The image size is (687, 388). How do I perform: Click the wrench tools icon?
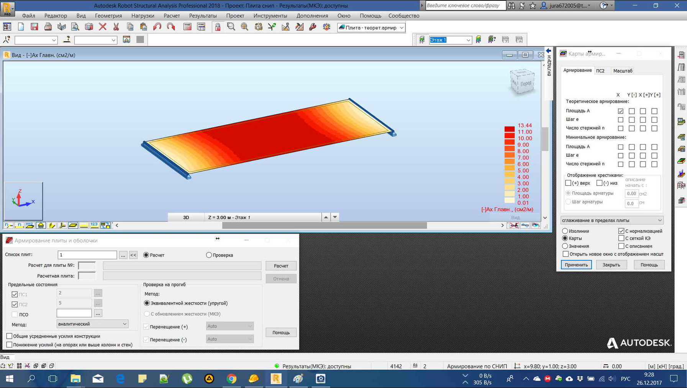point(313,27)
